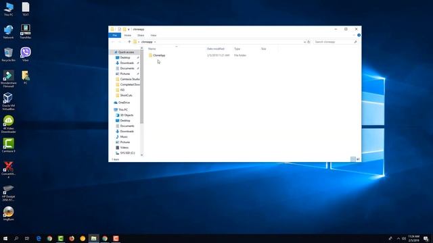
Task: Open pinned Downloads under Quick access
Action: point(127,63)
